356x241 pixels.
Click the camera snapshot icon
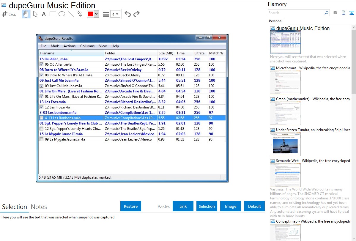point(335,13)
